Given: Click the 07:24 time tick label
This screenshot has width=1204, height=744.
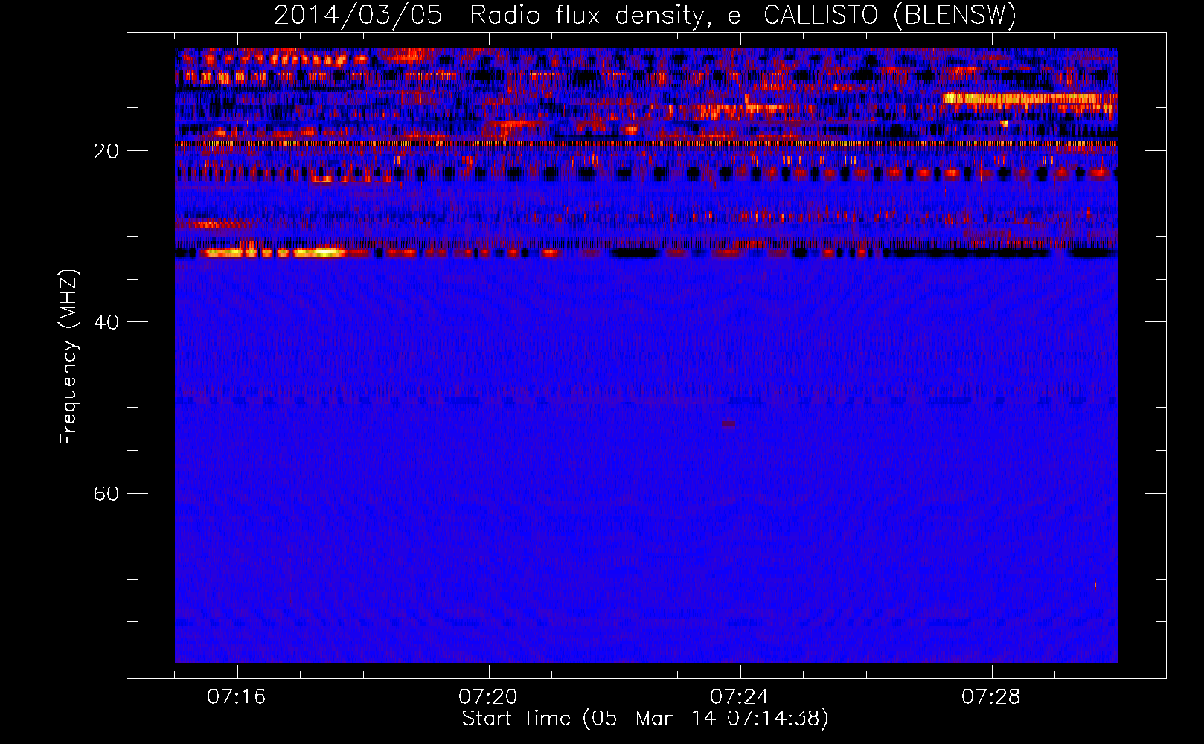Looking at the screenshot, I should (x=740, y=697).
